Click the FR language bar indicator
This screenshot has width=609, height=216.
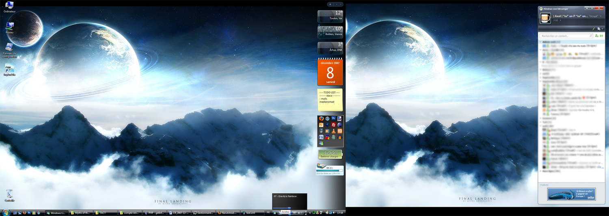coord(268,212)
